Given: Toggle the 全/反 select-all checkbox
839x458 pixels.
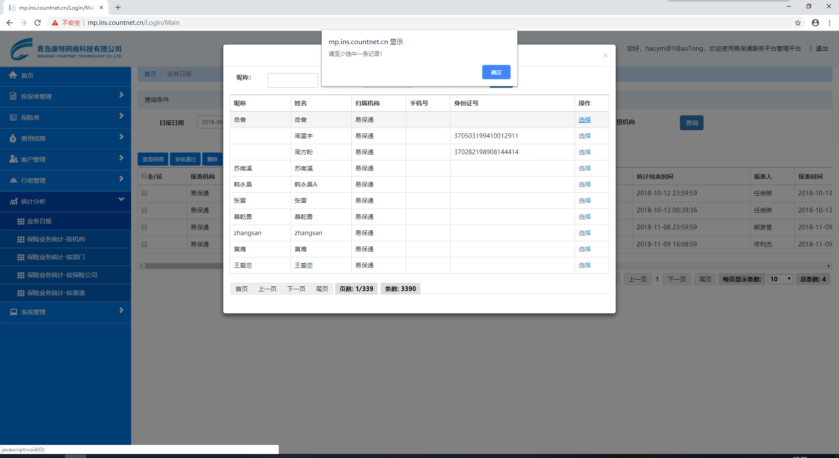Looking at the screenshot, I should point(144,176).
